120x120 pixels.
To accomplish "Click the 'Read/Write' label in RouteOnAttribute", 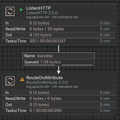I will pyautogui.click(x=16, y=99).
